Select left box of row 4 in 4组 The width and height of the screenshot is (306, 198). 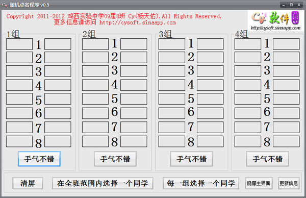click(248, 85)
